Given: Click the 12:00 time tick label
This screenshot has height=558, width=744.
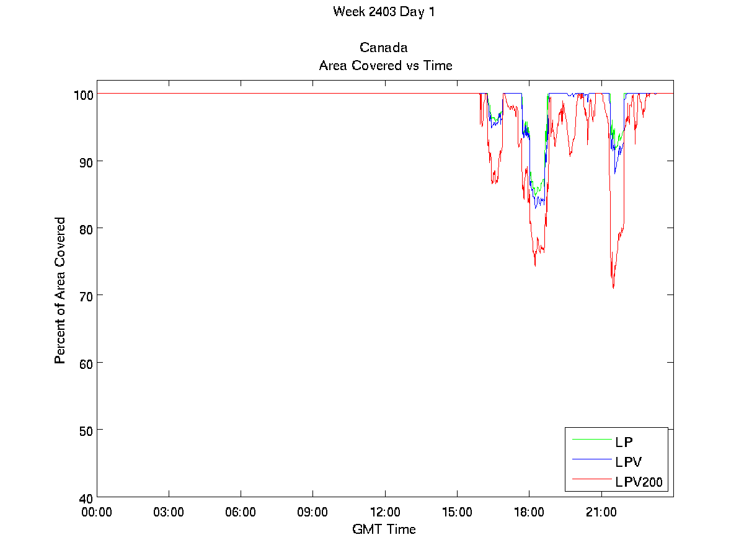Looking at the screenshot, I should [385, 513].
